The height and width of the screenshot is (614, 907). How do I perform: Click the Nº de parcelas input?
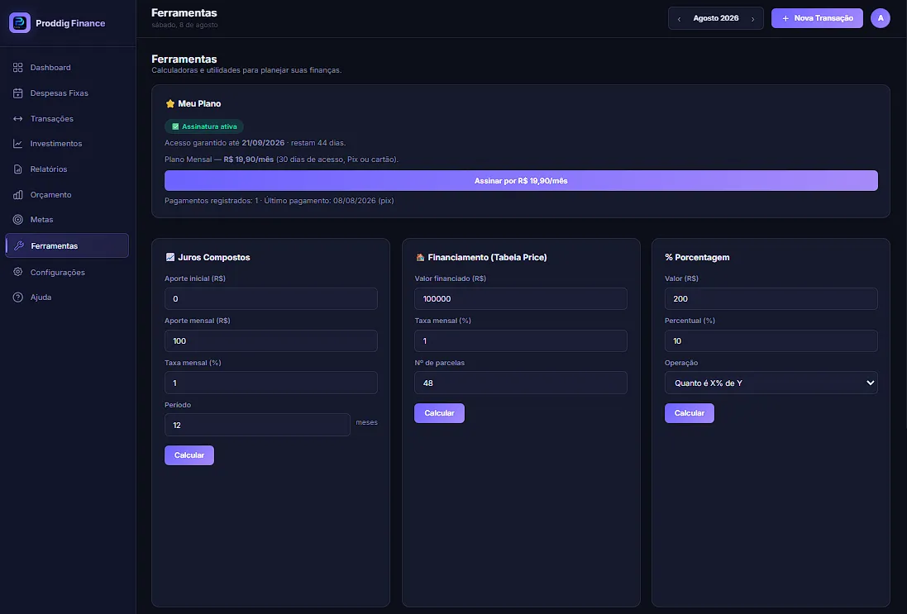click(521, 383)
